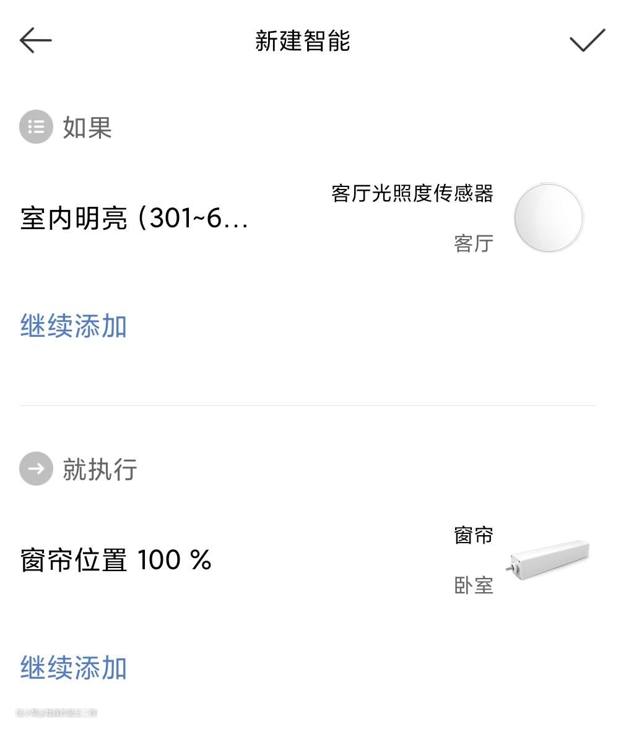Screen dimensions: 626x734
Task: Click the watermark text at the bottom
Action: 56,713
